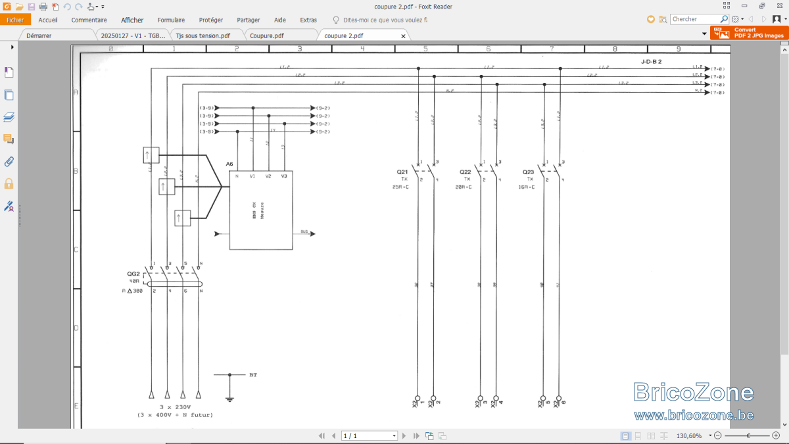789x444 pixels.
Task: Click the Save icon in quick access toolbar
Action: (31, 7)
